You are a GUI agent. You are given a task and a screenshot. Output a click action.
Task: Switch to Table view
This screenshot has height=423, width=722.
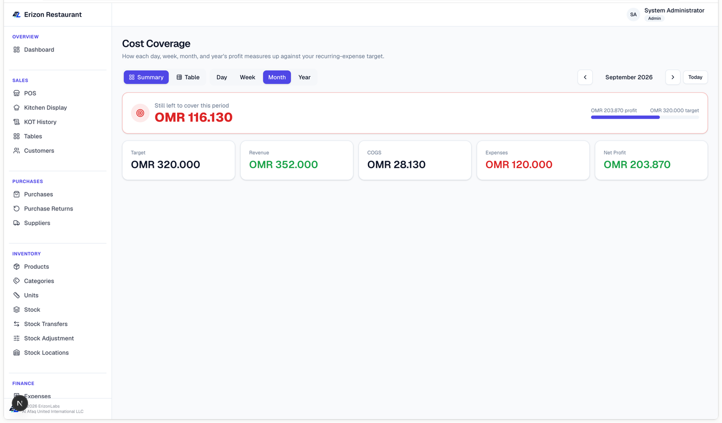(x=188, y=77)
